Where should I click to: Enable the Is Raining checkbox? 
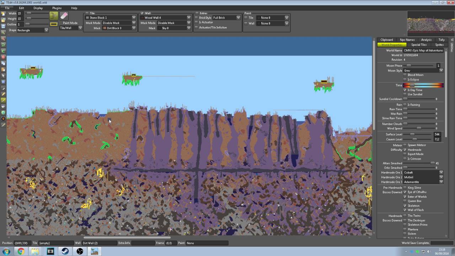pyautogui.click(x=405, y=105)
